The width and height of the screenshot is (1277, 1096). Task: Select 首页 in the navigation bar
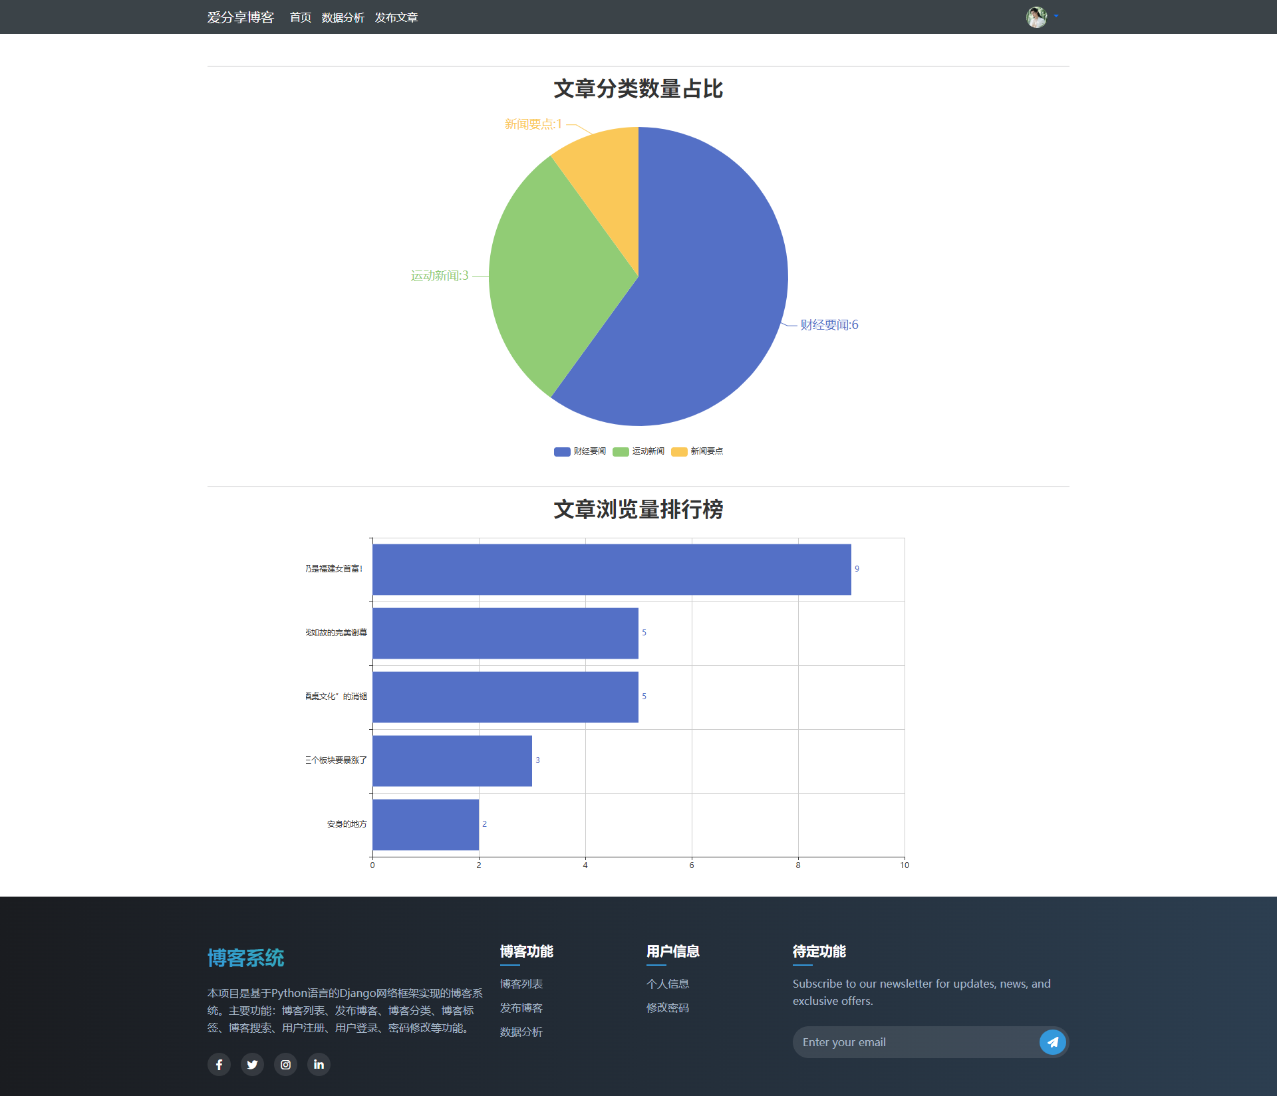click(x=300, y=18)
